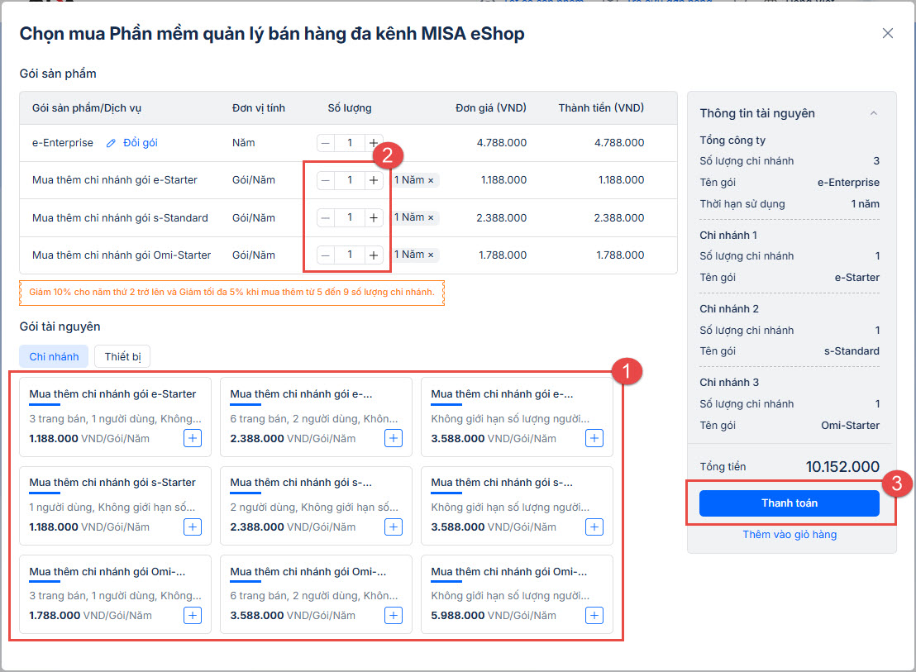Select Mua thêm chi nhánh gói e-Starter card title
The image size is (916, 672).
click(x=112, y=394)
